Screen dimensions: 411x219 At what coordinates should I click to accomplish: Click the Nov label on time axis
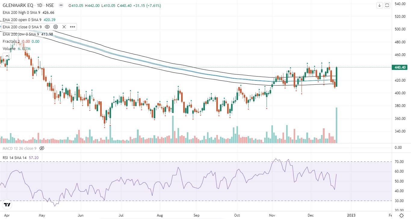coord(272,215)
